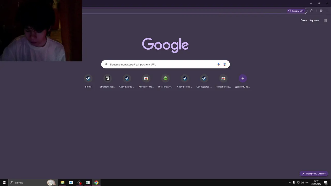Activate Режим ИИ in address bar
Screen dimensions: 331x186
[296, 11]
